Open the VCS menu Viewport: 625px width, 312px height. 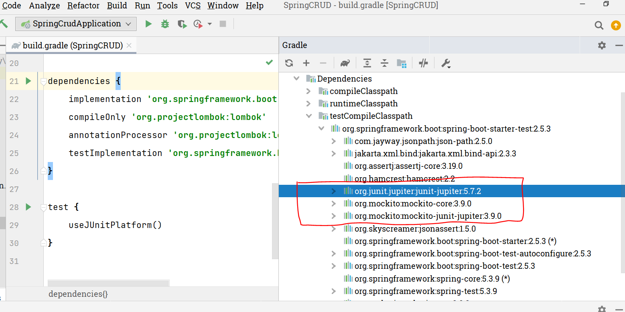(193, 6)
